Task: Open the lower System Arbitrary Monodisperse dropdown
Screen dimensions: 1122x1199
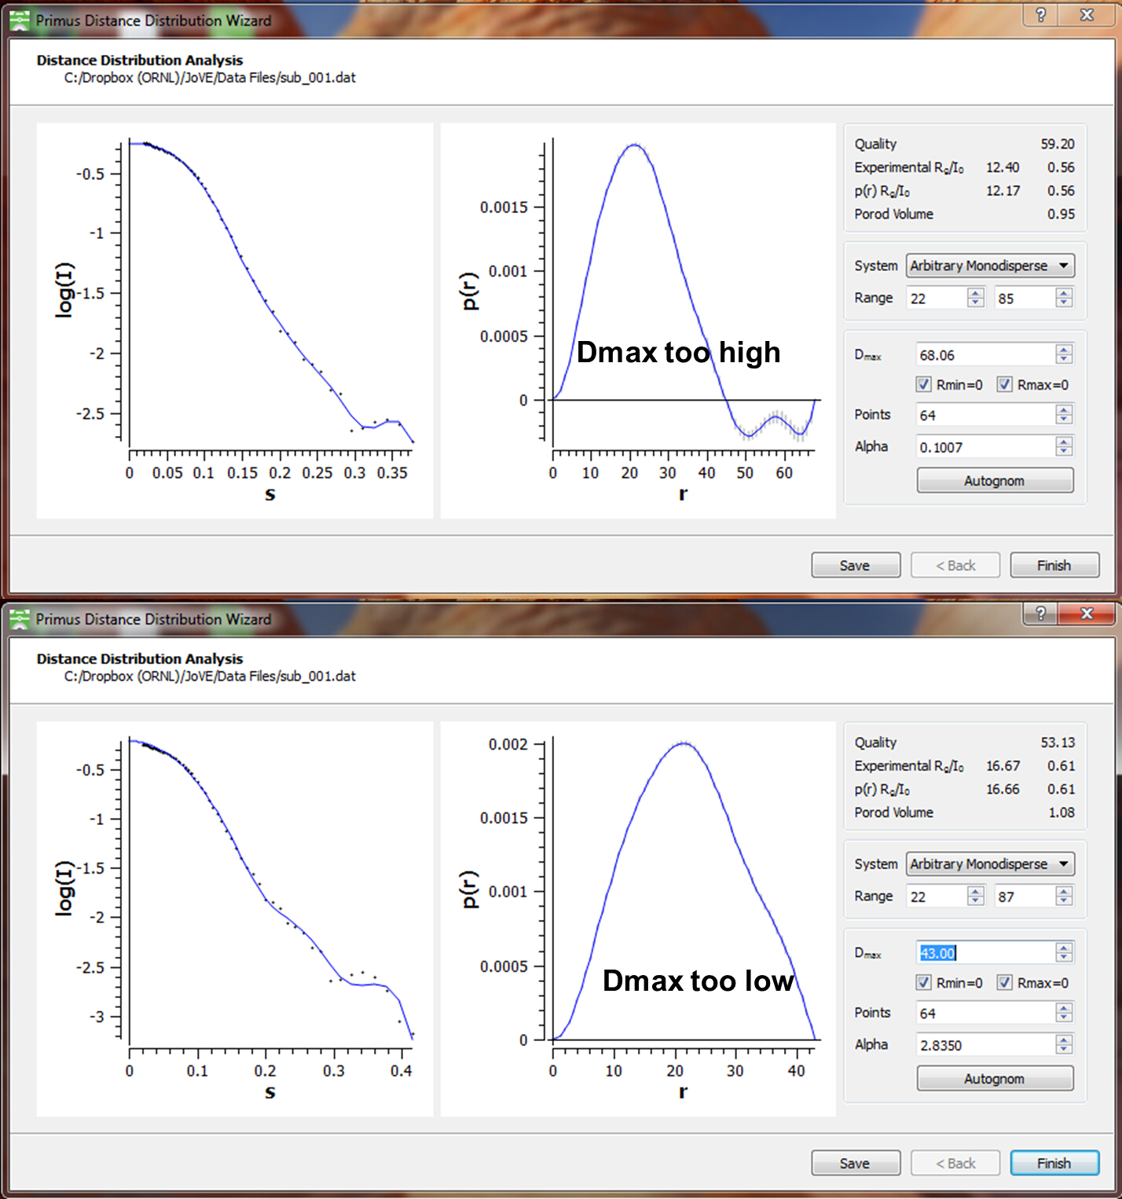Action: (990, 863)
